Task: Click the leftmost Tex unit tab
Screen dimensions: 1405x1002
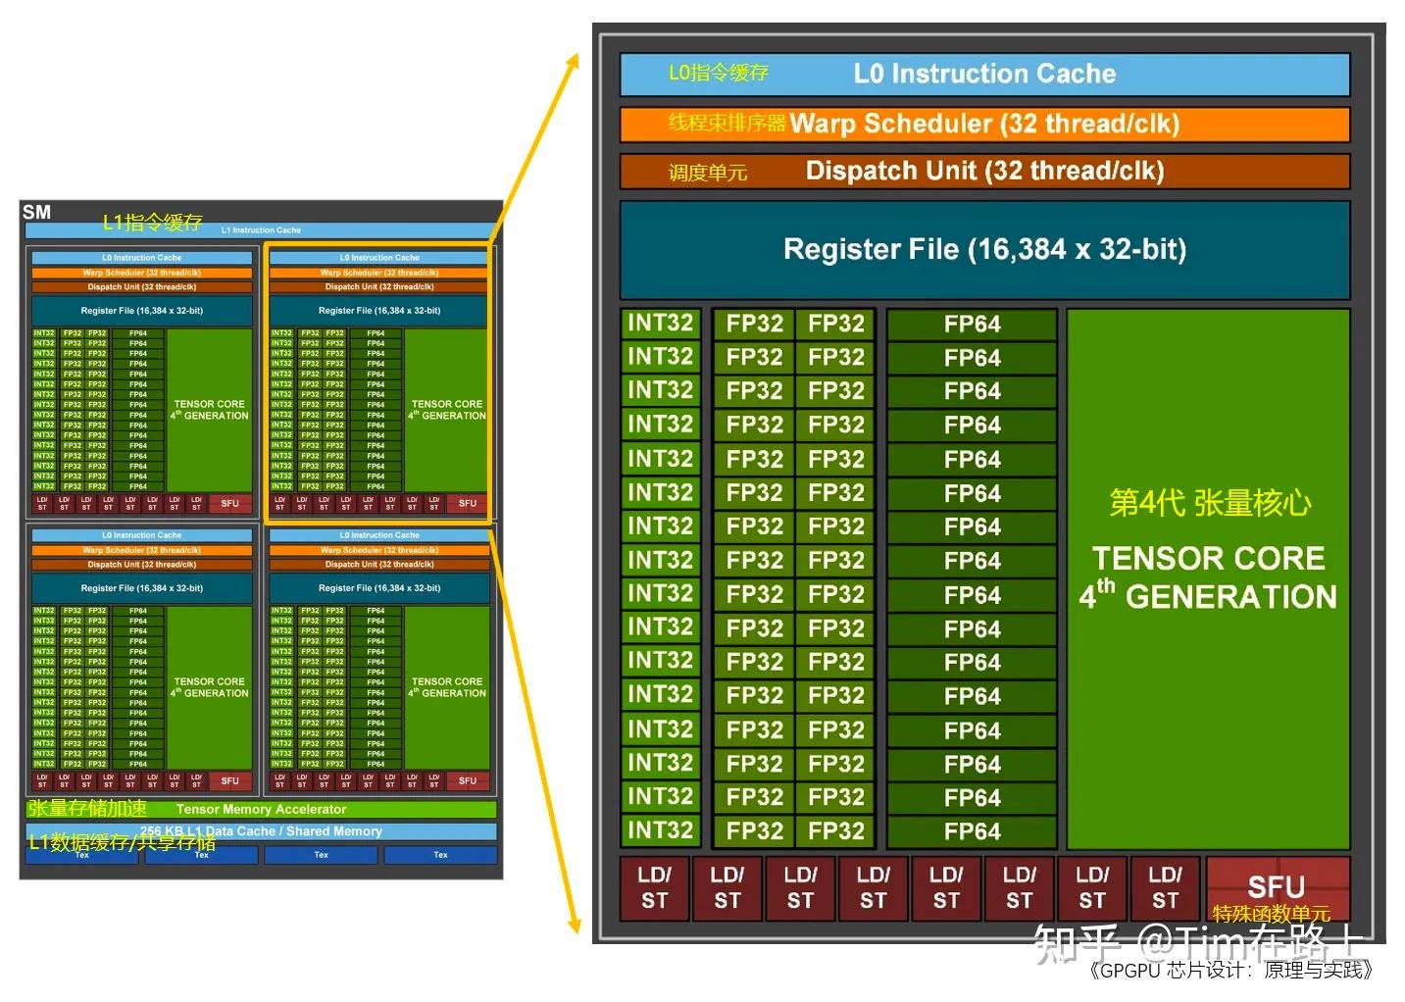Action: pyautogui.click(x=82, y=854)
